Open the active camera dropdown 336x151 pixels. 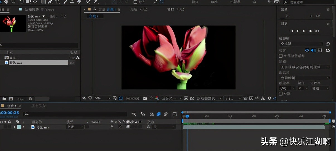(209, 98)
